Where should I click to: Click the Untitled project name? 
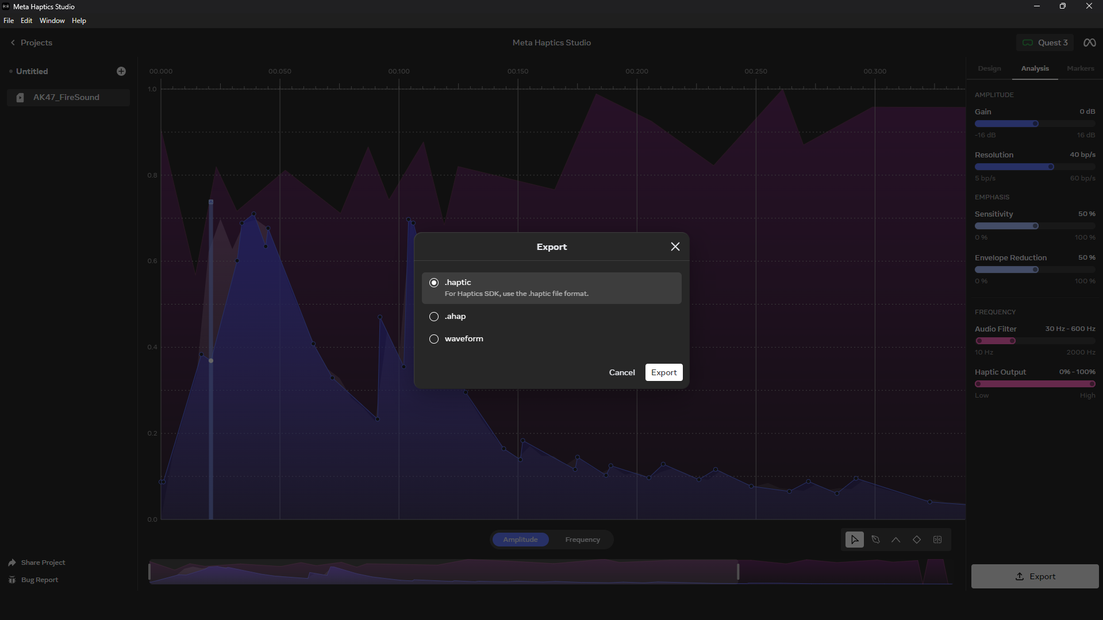[32, 71]
